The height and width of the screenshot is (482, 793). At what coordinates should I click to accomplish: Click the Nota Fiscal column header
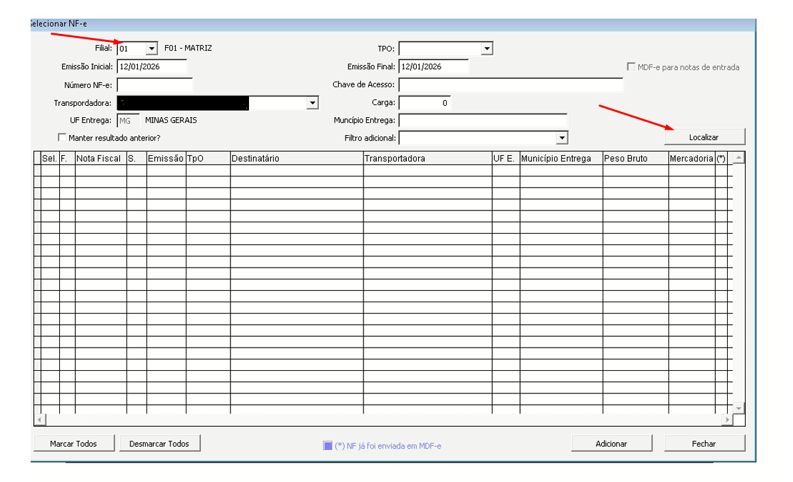(100, 158)
